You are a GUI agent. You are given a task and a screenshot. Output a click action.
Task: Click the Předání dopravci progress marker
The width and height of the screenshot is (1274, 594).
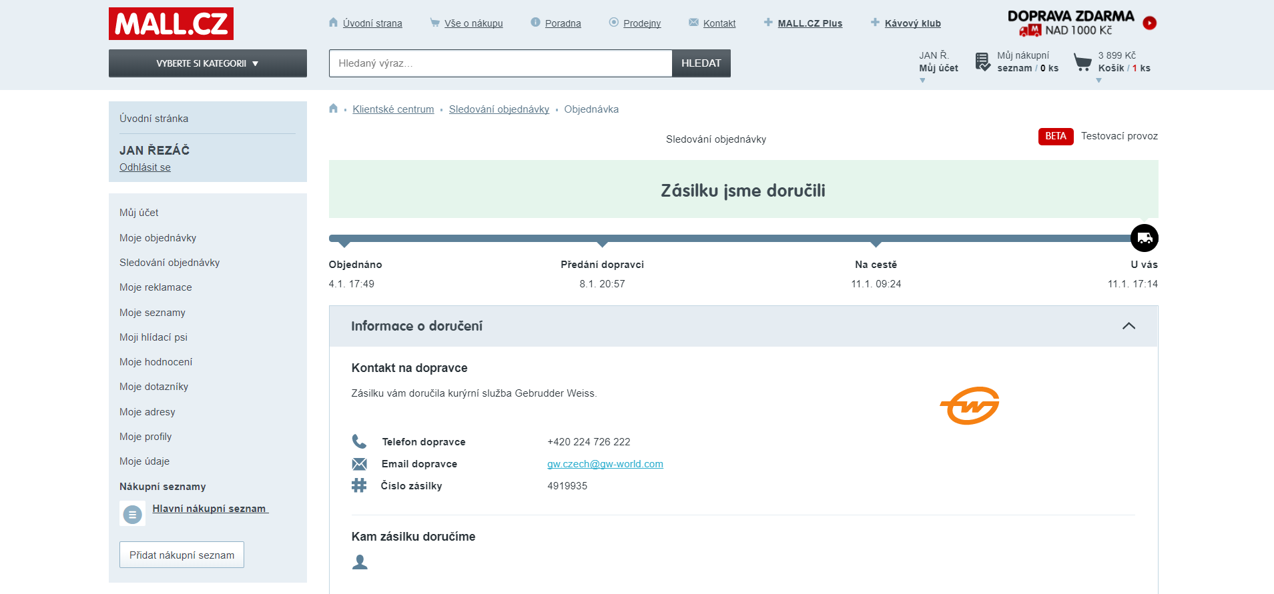(602, 243)
